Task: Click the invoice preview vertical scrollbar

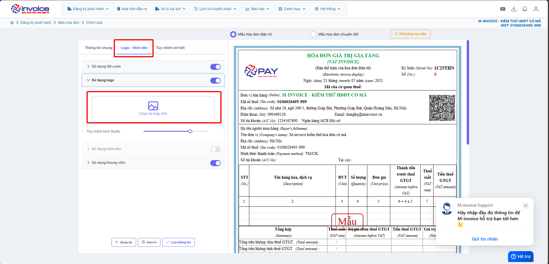Action: click(468, 92)
